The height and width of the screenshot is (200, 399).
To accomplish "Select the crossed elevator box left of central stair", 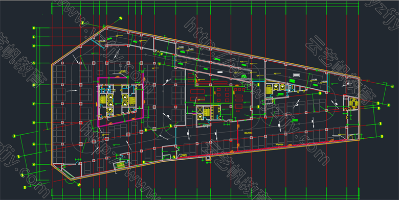I will point(199,110).
